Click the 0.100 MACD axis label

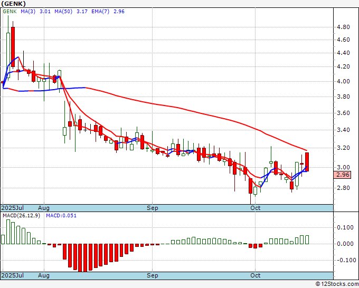pyautogui.click(x=345, y=227)
